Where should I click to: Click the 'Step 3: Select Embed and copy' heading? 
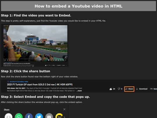[x=45, y=97]
